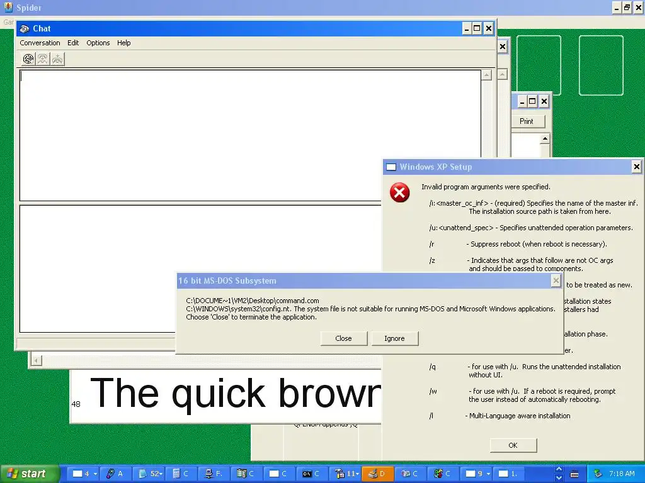This screenshot has height=483, width=645.
Task: Switch to the Calculator taskbar item
Action: click(x=181, y=474)
